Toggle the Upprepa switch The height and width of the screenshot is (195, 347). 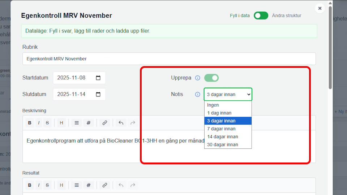[x=211, y=78]
